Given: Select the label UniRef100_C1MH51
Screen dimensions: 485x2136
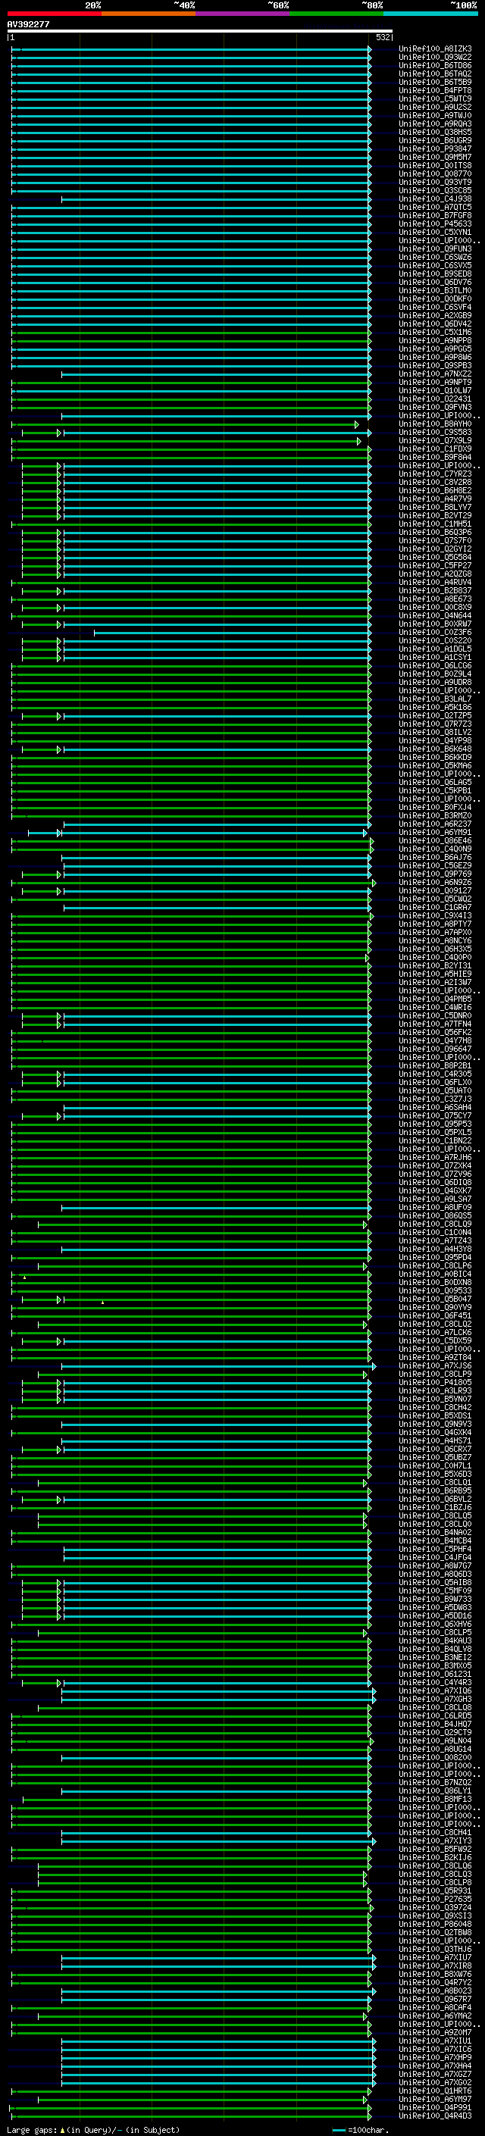Looking at the screenshot, I should point(435,524).
